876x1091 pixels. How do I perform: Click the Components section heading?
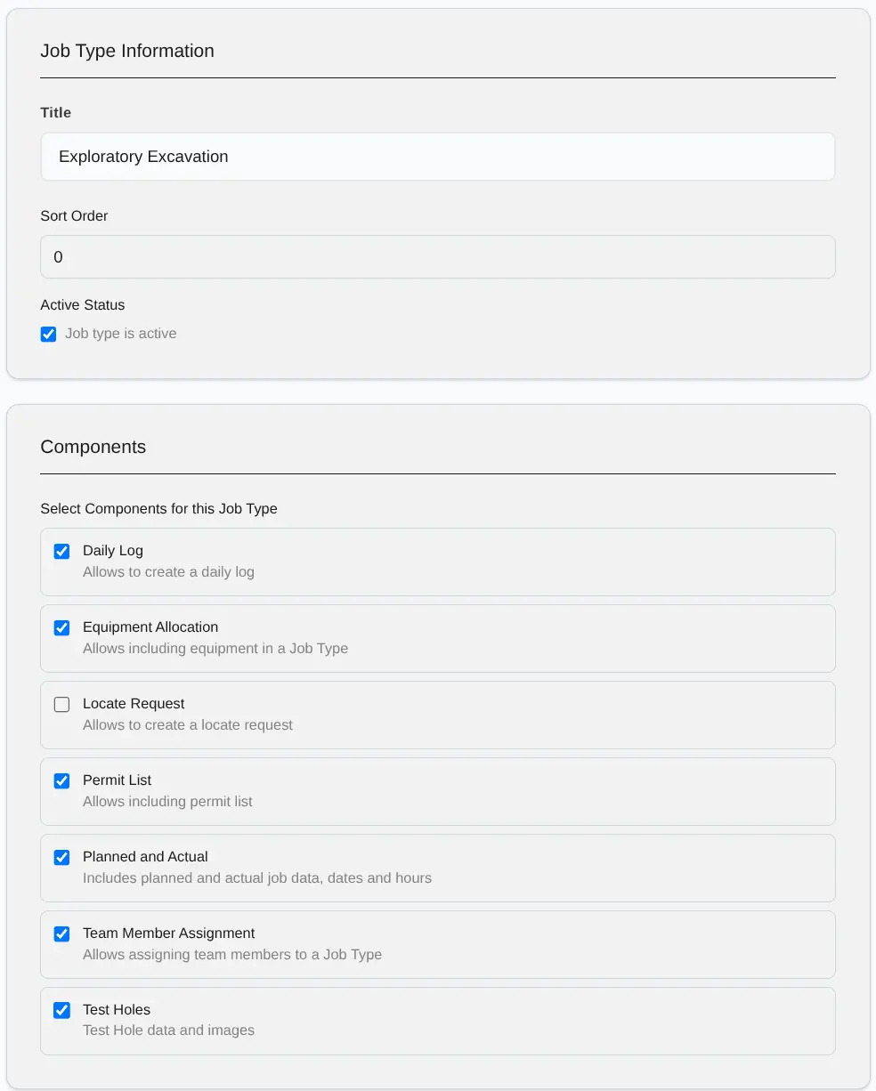tap(93, 447)
